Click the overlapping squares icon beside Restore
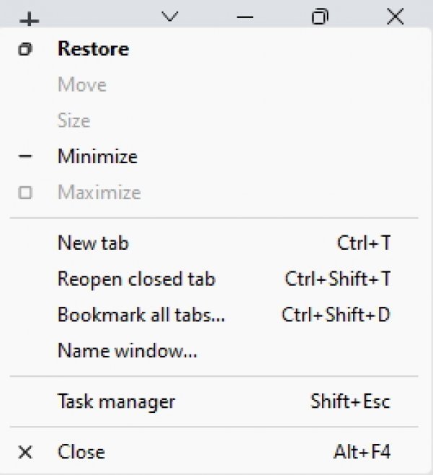 pyautogui.click(x=25, y=49)
